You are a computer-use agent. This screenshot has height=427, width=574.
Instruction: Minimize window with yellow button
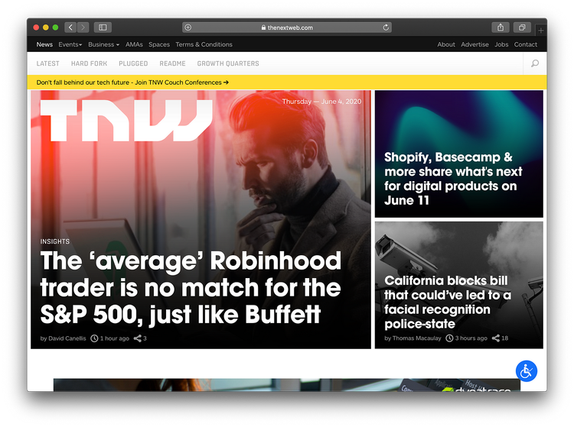46,27
